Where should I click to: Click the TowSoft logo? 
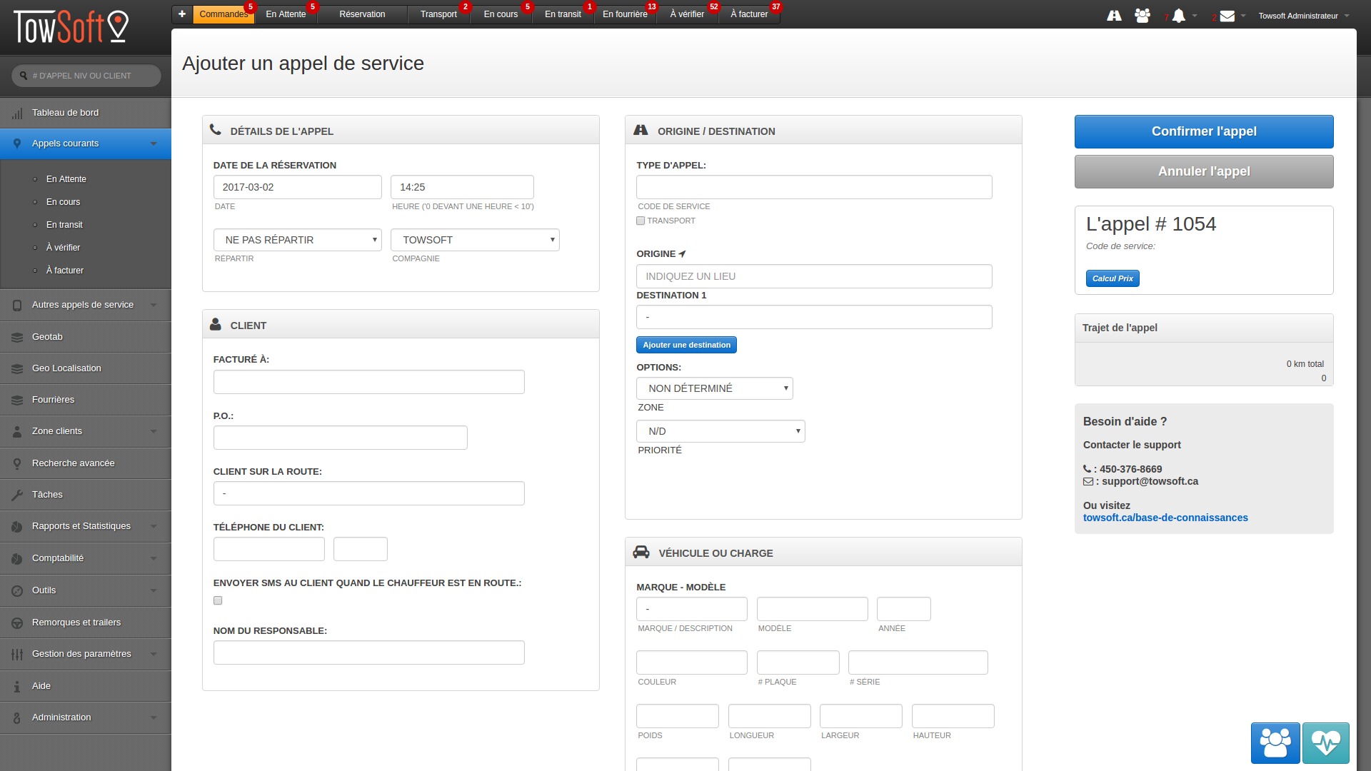[71, 26]
